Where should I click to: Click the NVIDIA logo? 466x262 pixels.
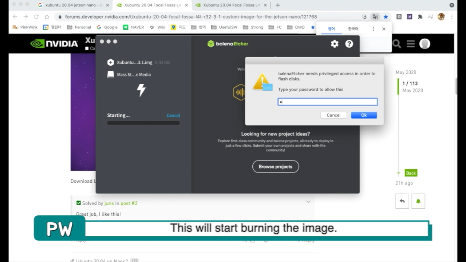(x=54, y=44)
